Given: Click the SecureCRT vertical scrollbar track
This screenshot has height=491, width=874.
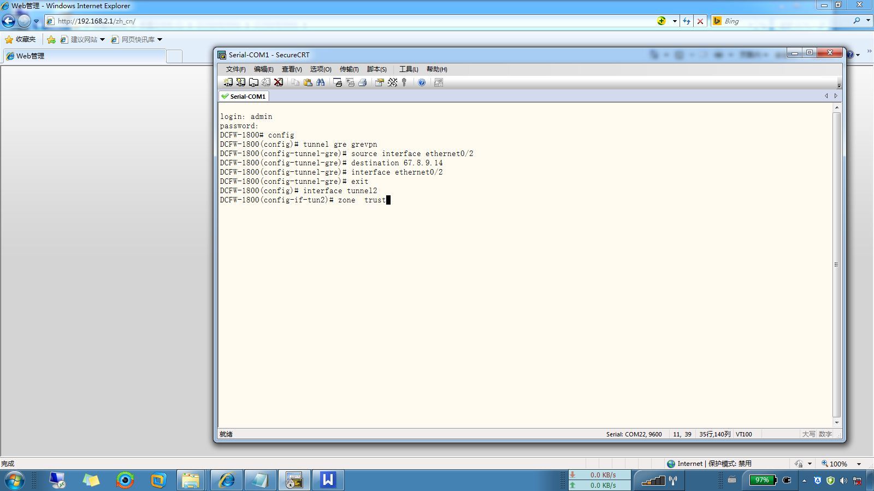Looking at the screenshot, I should [836, 265].
